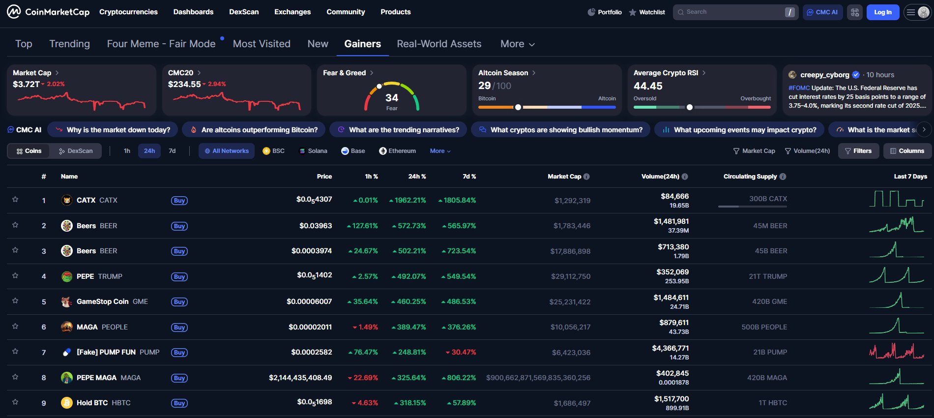The width and height of the screenshot is (934, 418).
Task: Click the CATX coin logo
Action: 67,200
